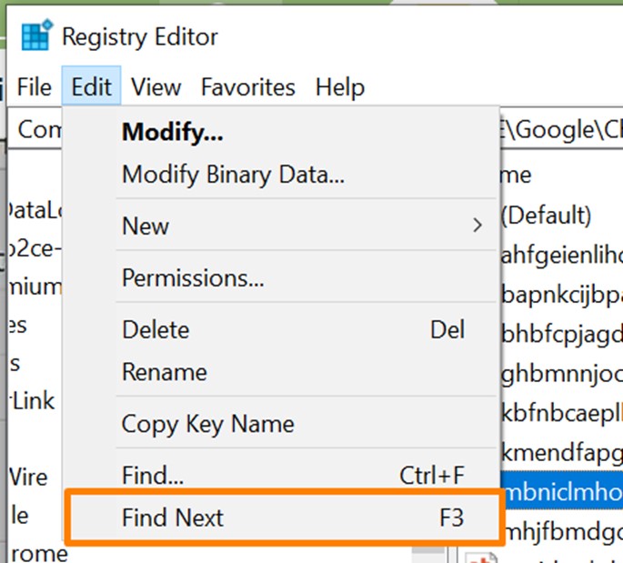This screenshot has height=563, width=623.
Task: Click Delete in the Edit menu
Action: (156, 329)
